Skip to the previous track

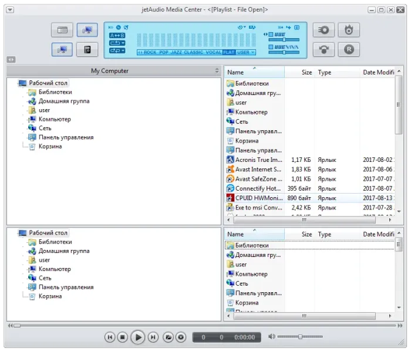click(110, 337)
